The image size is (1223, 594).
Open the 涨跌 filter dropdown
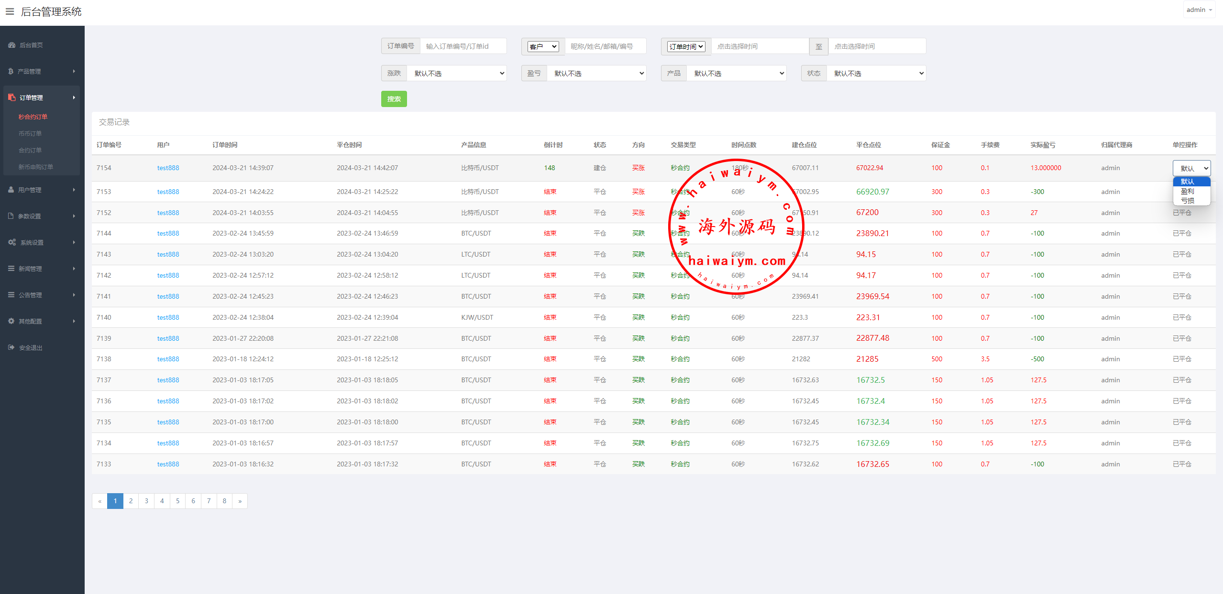[x=457, y=73]
